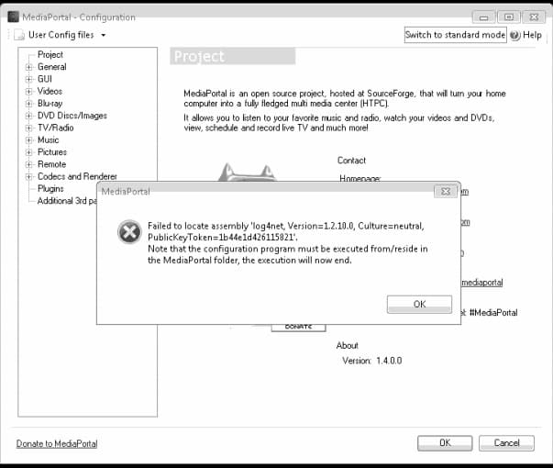Open the mediaportal hyperlink on the right
This screenshot has width=553, height=468.
pos(482,283)
